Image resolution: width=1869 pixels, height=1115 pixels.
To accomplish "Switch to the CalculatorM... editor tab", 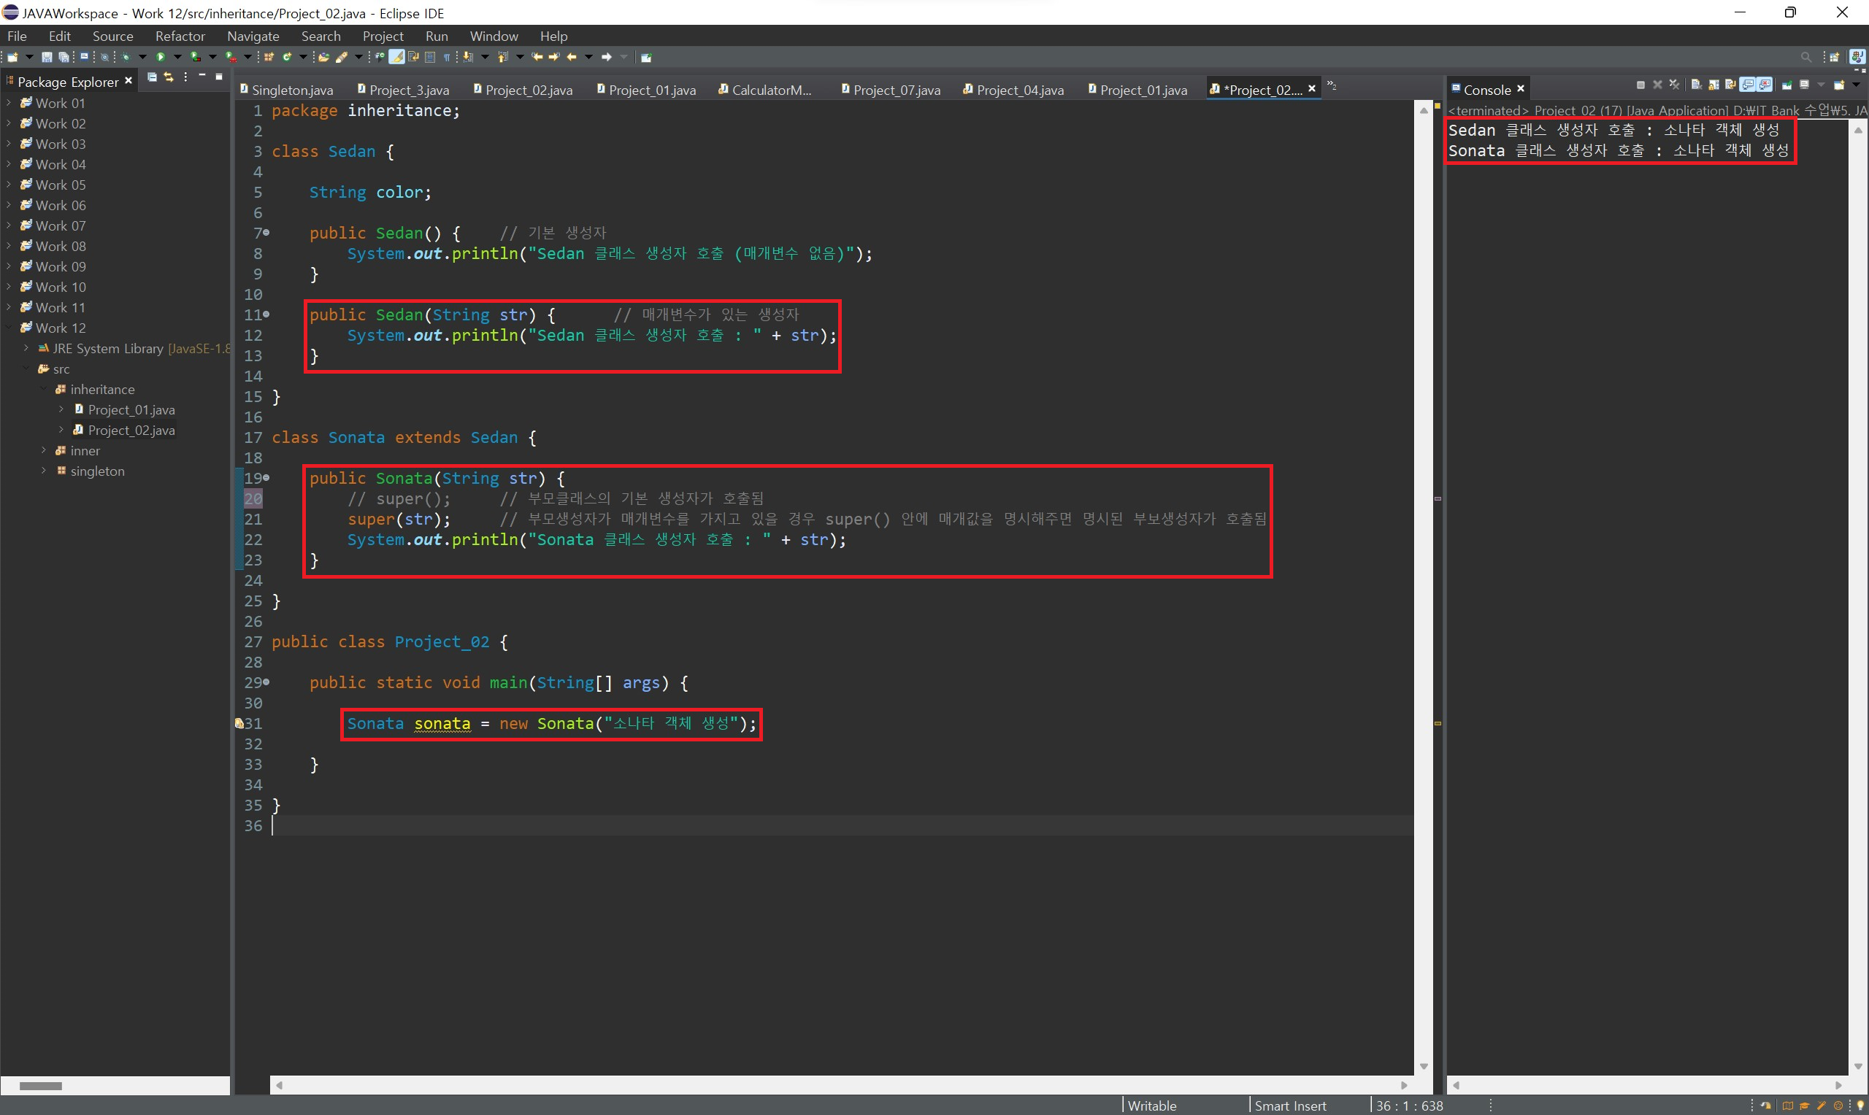I will pos(770,90).
